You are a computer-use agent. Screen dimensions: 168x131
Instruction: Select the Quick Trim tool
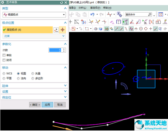click(x=91, y=22)
